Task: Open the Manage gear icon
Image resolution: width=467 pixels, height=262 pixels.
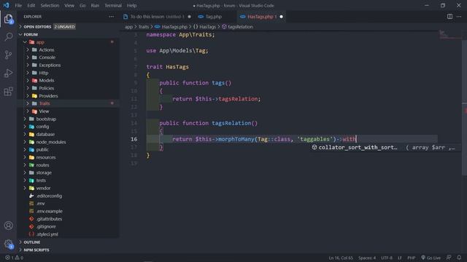Action: [9, 245]
